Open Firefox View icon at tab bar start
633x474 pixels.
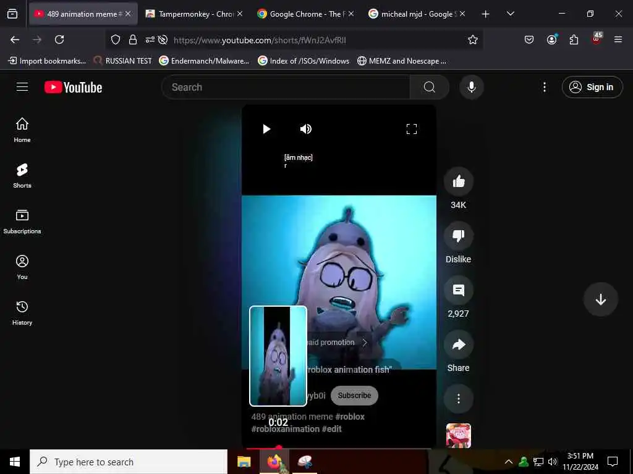click(x=12, y=14)
